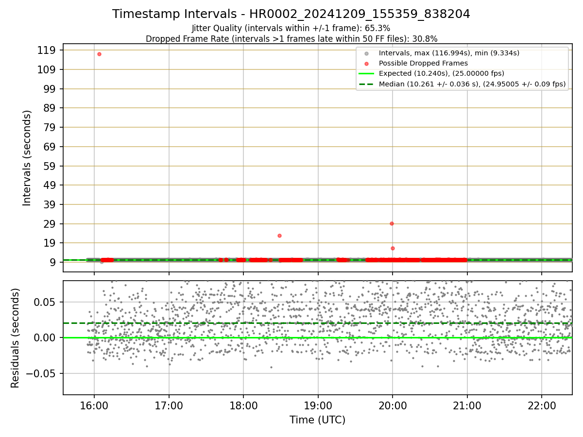Select the 'Intervals, max (116.994s)' legend entry
The width and height of the screenshot is (583, 437).
click(449, 53)
